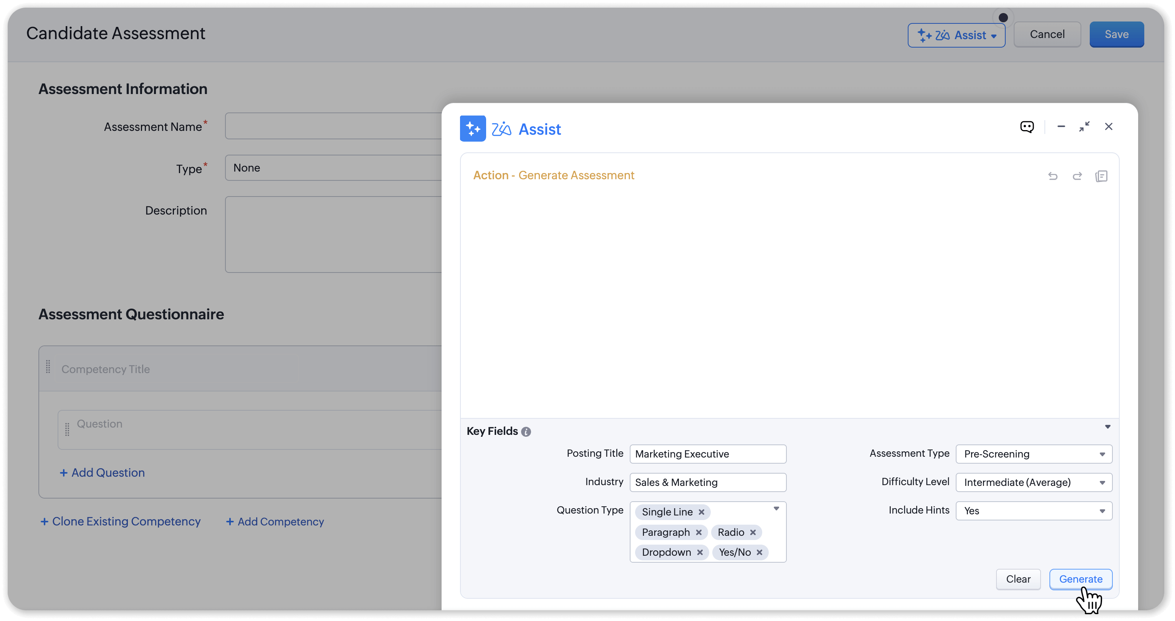Open the Zia Assist menu in header
The height and width of the screenshot is (621, 1175).
click(x=957, y=35)
